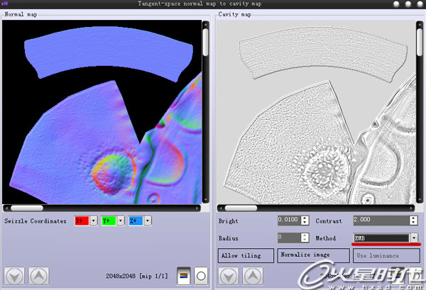The image size is (426, 290).
Task: Click the blue Z+ swizzle color box
Action: 136,221
